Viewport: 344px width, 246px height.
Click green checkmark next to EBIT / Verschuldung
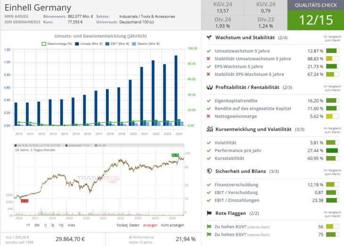[x=209, y=192]
